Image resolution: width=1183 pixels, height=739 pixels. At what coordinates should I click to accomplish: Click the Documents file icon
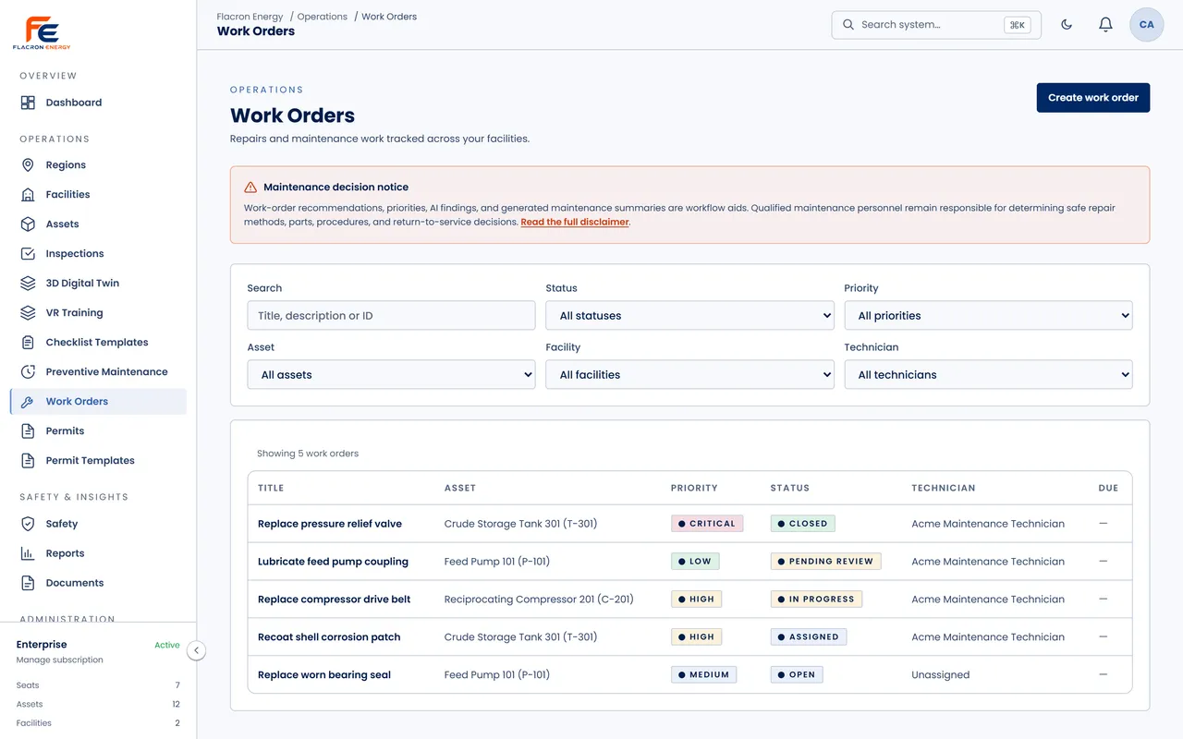28,583
